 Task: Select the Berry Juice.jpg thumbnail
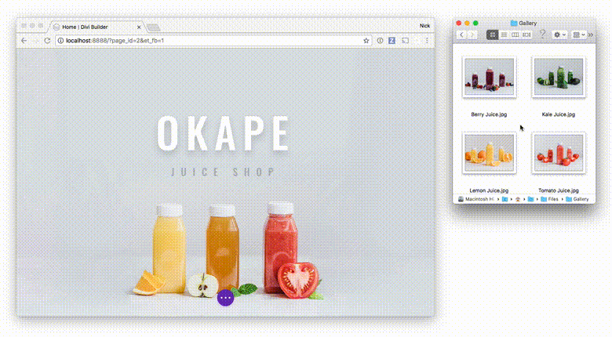[489, 77]
